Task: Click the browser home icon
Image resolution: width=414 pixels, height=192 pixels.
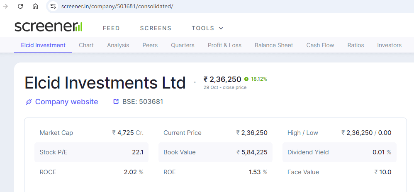Action: (x=35, y=6)
